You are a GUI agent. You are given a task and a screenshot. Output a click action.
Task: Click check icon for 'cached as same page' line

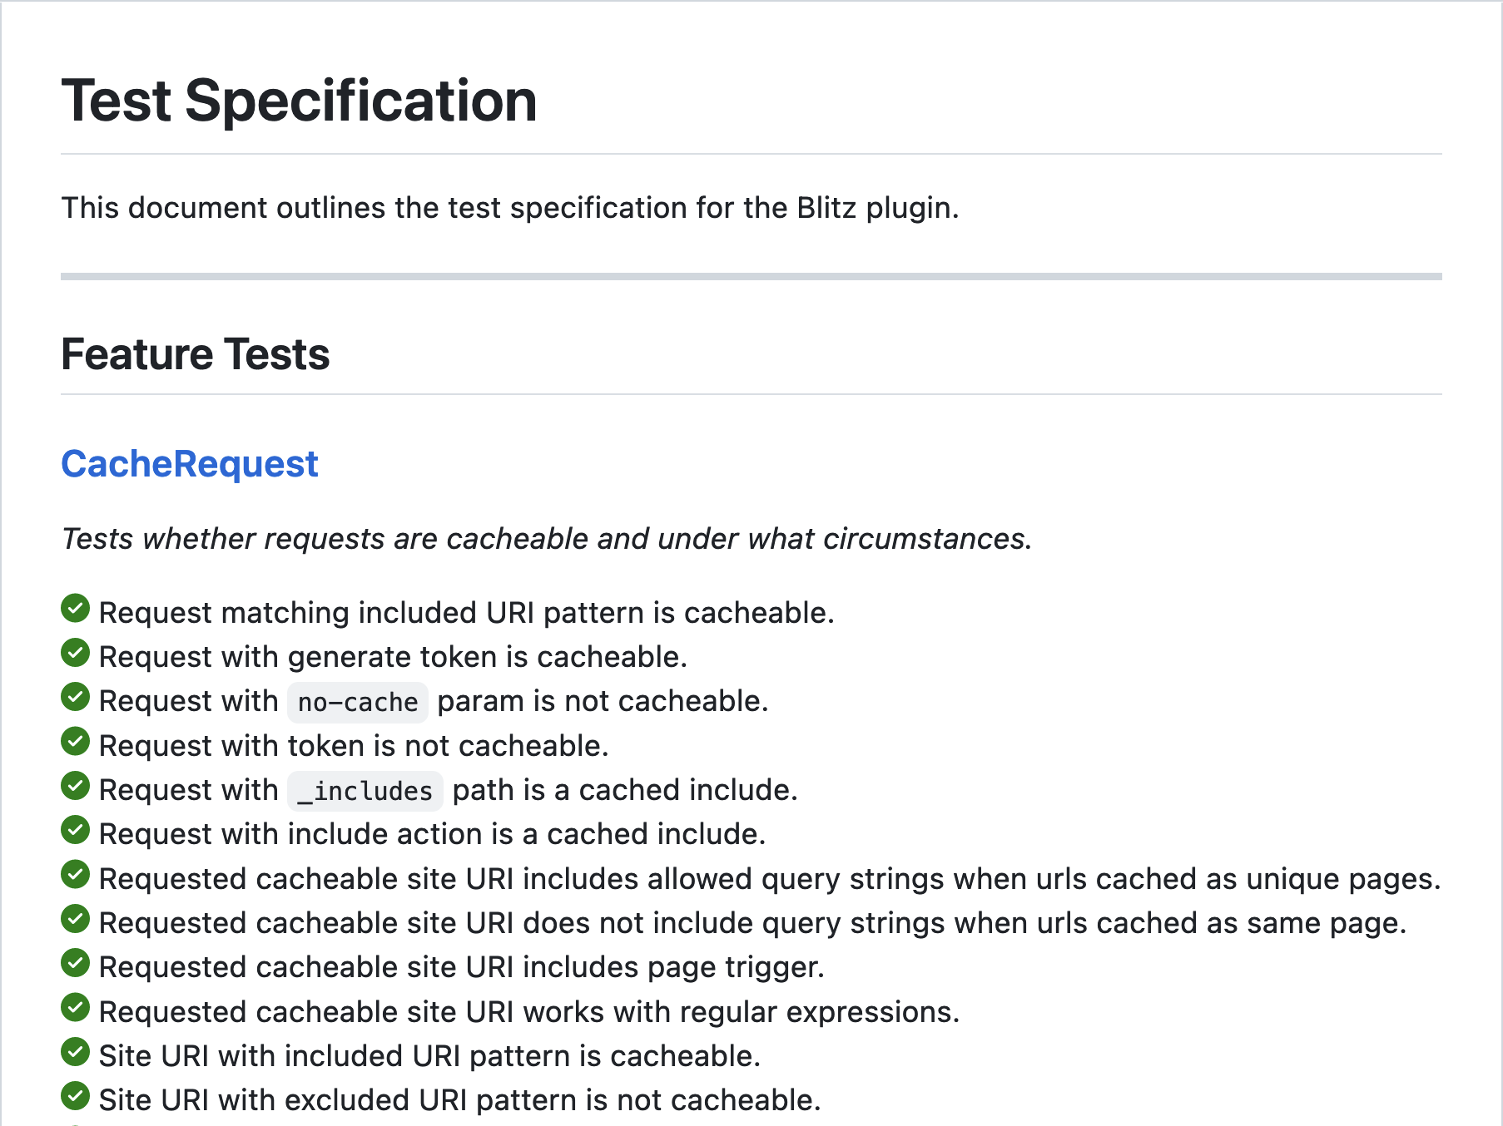(x=75, y=919)
